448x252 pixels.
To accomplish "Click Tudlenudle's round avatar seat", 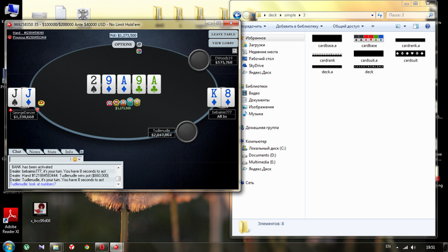I will (x=186, y=132).
